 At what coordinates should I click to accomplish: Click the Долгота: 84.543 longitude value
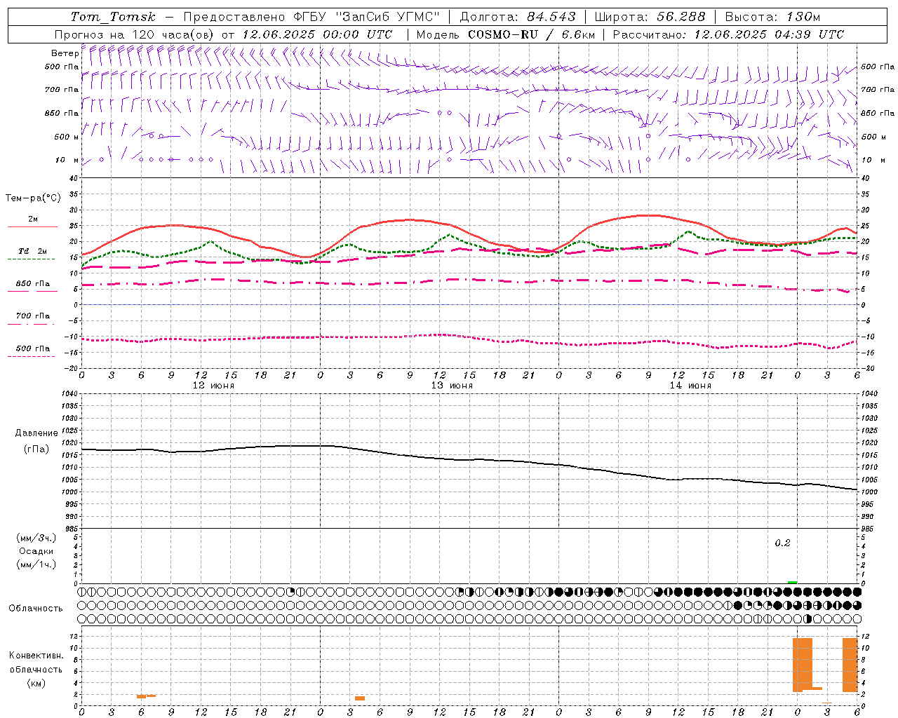click(518, 17)
